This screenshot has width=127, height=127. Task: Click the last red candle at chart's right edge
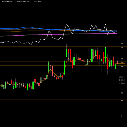[117, 62]
